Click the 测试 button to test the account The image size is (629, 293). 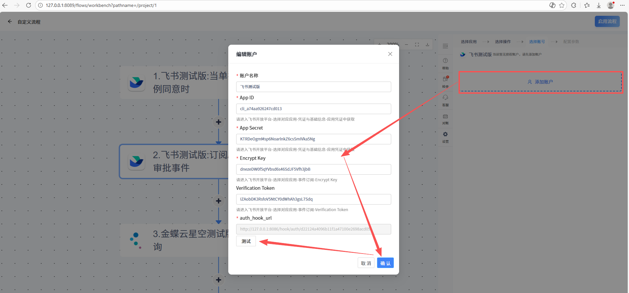(x=246, y=241)
